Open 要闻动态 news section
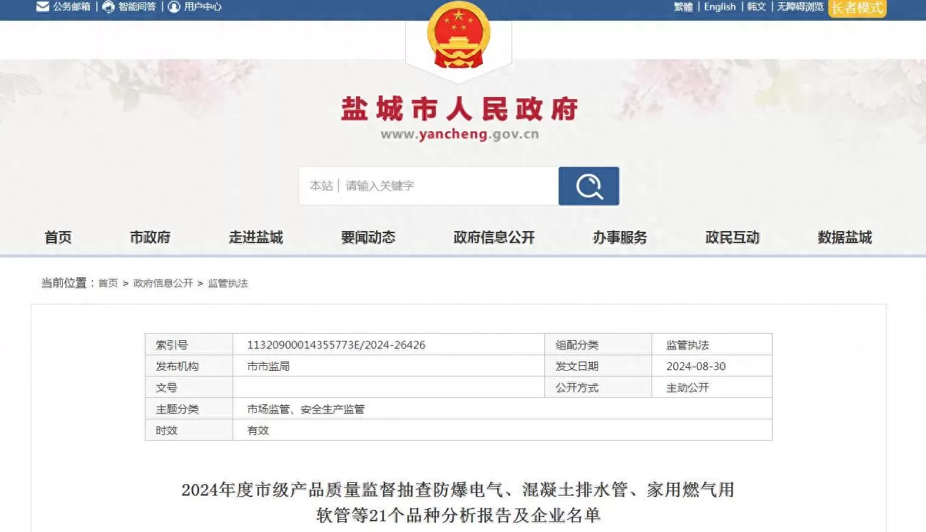Image resolution: width=926 pixels, height=532 pixels. (x=368, y=237)
